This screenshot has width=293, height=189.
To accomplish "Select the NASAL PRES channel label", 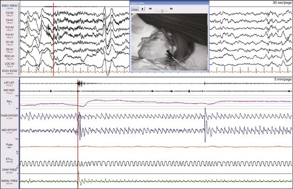I will [9, 181].
